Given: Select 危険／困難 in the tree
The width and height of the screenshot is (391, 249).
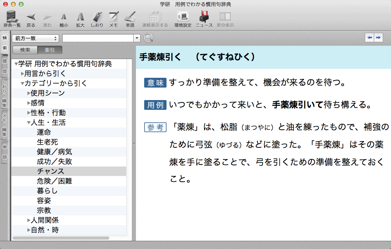Looking at the screenshot, I should (54, 181).
